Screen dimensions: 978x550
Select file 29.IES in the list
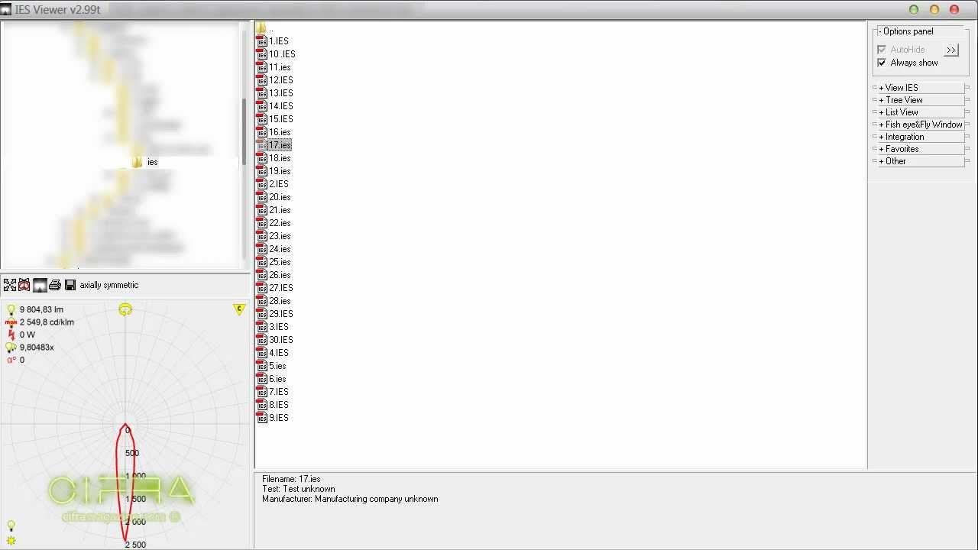point(275,314)
